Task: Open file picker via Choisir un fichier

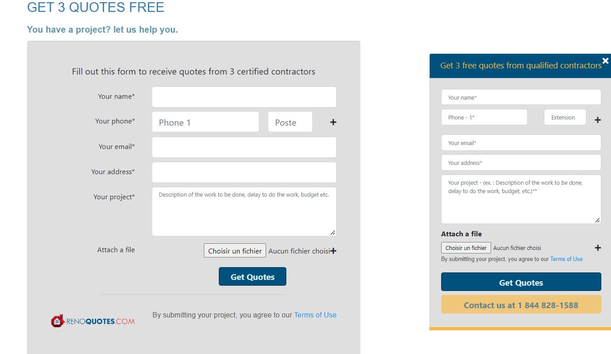Action: pos(235,250)
